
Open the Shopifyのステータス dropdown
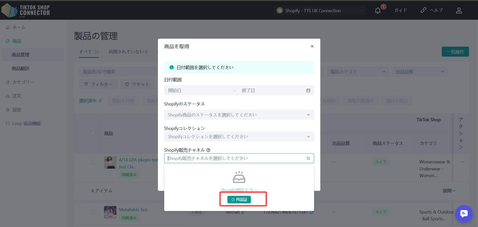[239, 115]
